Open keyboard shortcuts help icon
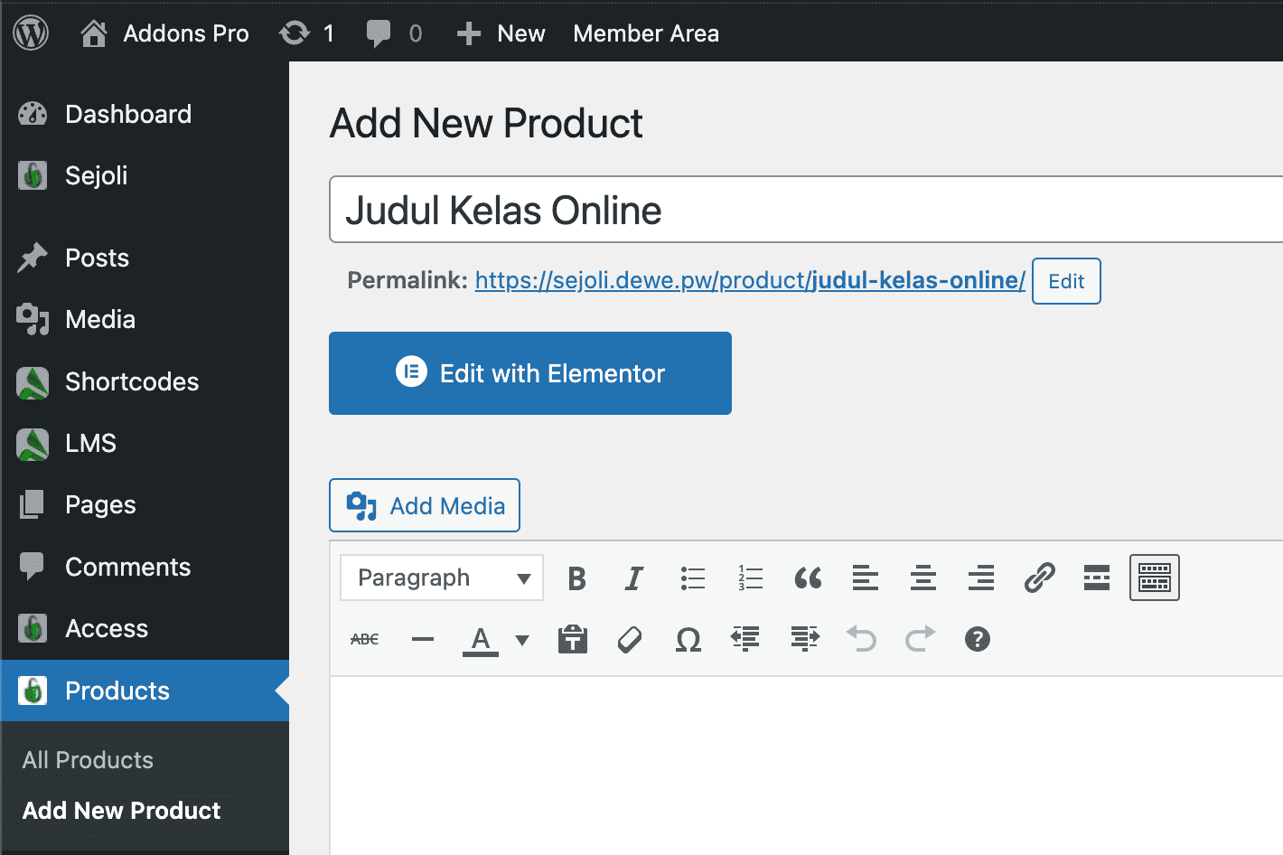The image size is (1283, 855). pyautogui.click(x=978, y=640)
